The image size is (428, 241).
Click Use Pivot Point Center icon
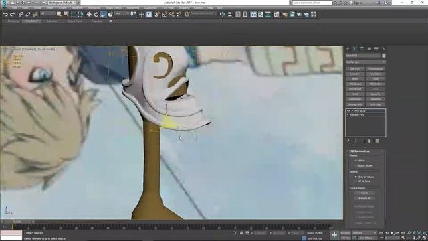[133, 14]
